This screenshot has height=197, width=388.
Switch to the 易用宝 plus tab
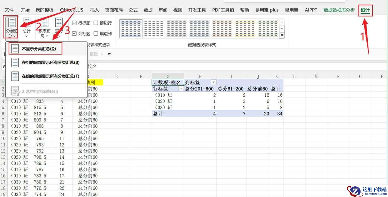point(267,10)
